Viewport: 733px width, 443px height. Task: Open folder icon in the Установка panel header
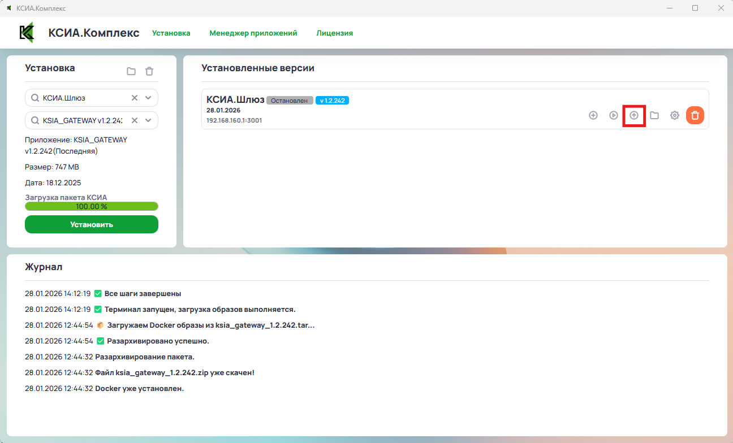[131, 71]
